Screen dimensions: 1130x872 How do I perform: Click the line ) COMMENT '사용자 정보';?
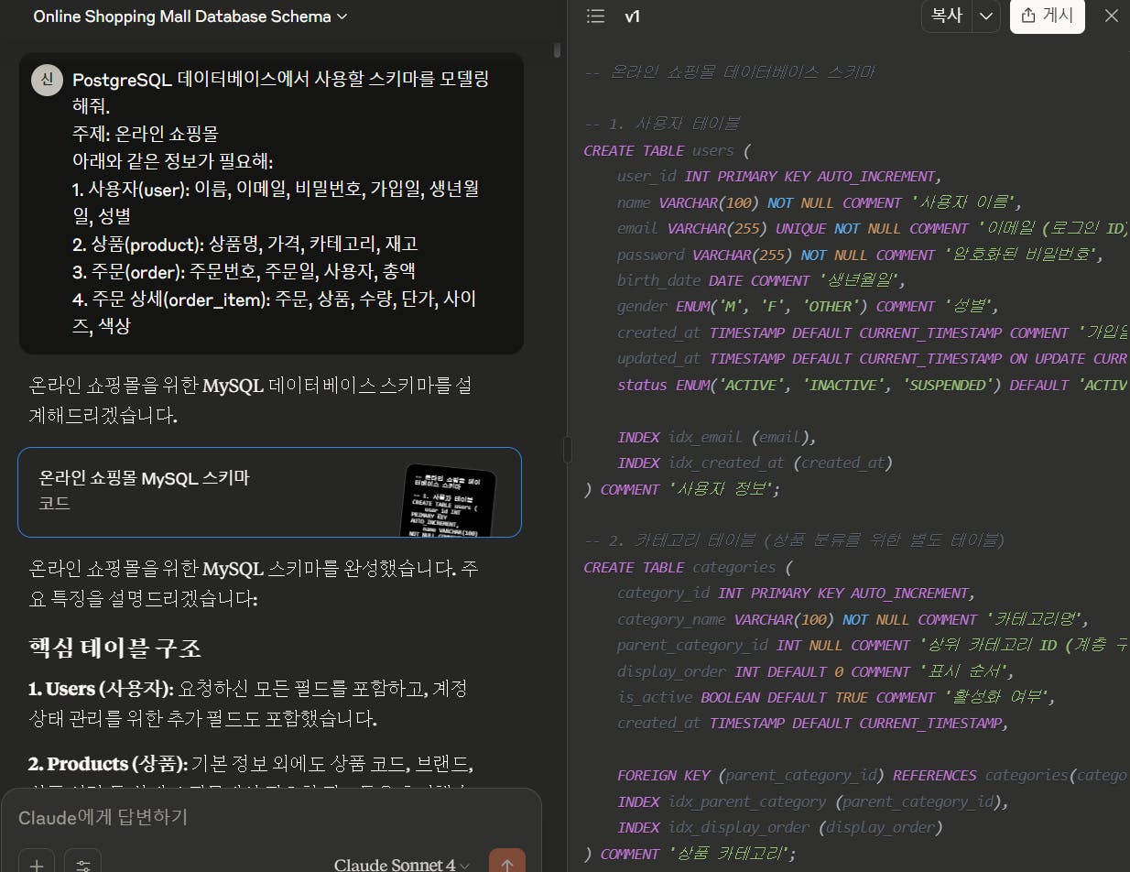[682, 489]
